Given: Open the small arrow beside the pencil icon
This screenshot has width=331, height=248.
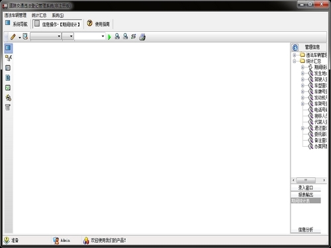Looking at the screenshot, I should click(20, 38).
